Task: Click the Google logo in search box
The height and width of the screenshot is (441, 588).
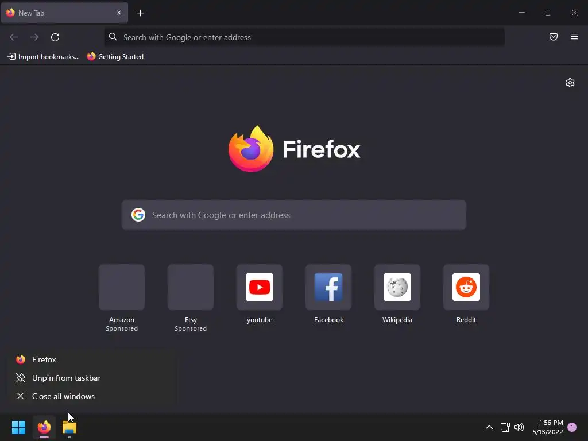Action: [x=138, y=215]
